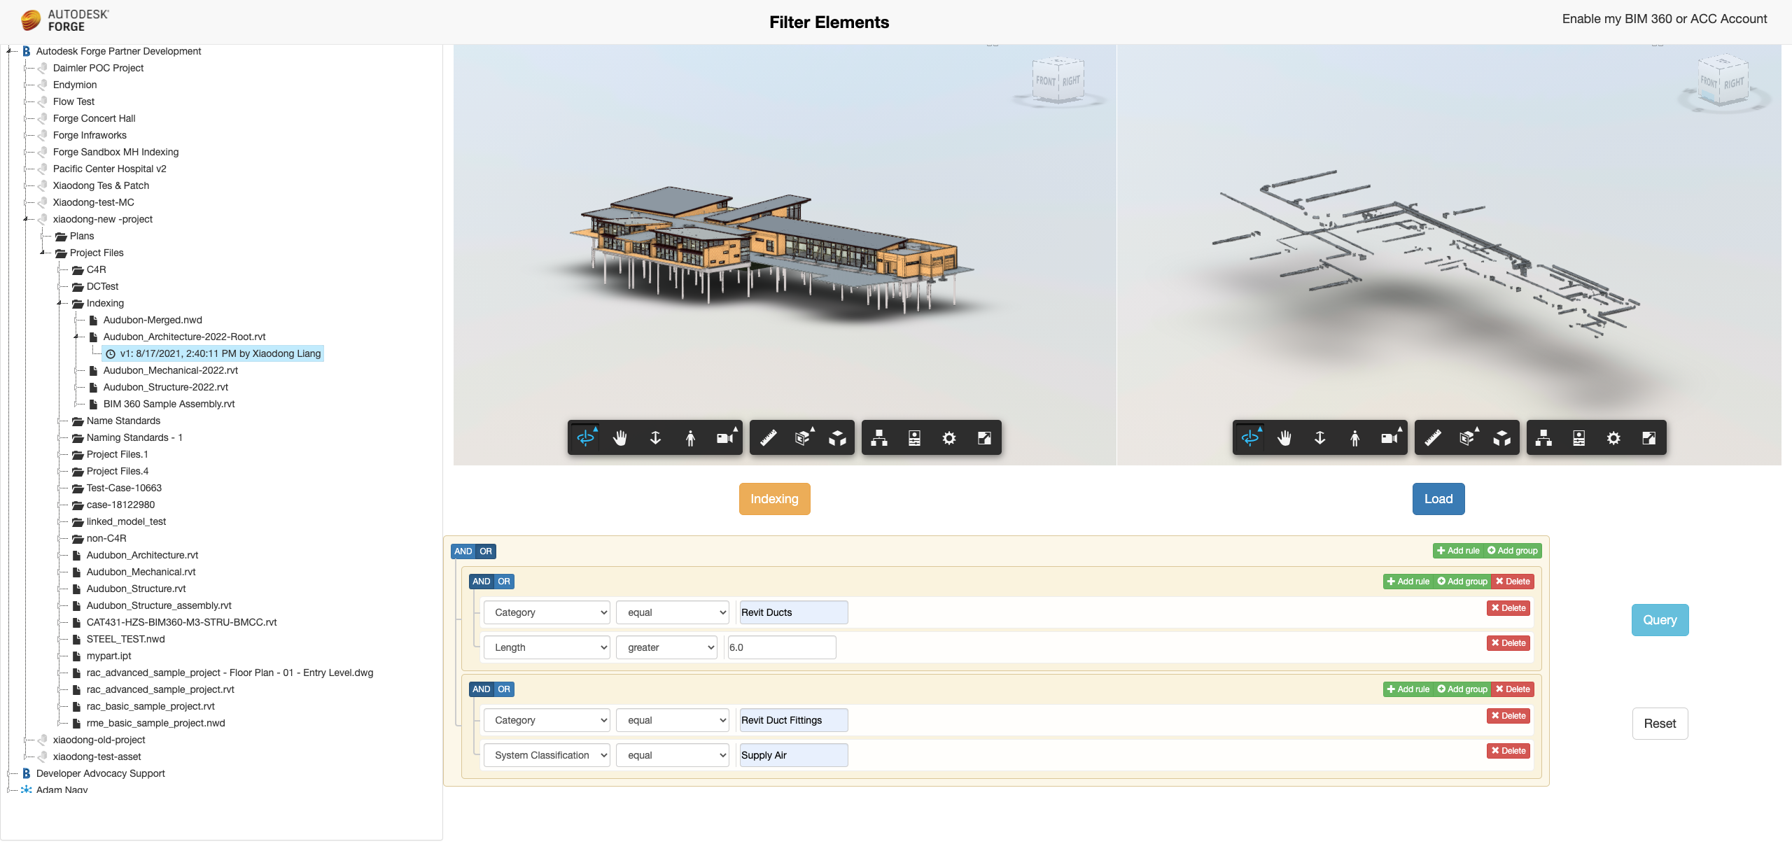Set first subgroup condition to AND
Image resolution: width=1792 pixels, height=844 pixels.
coord(481,582)
